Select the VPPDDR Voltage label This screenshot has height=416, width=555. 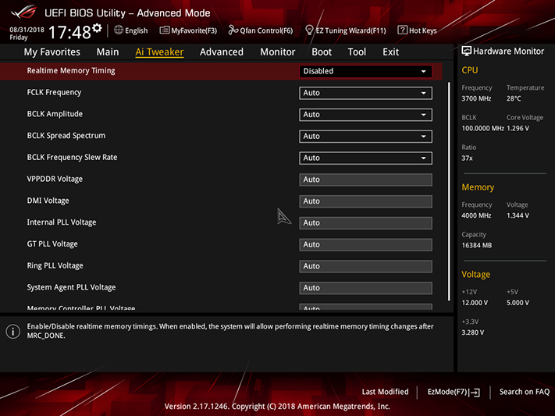55,180
